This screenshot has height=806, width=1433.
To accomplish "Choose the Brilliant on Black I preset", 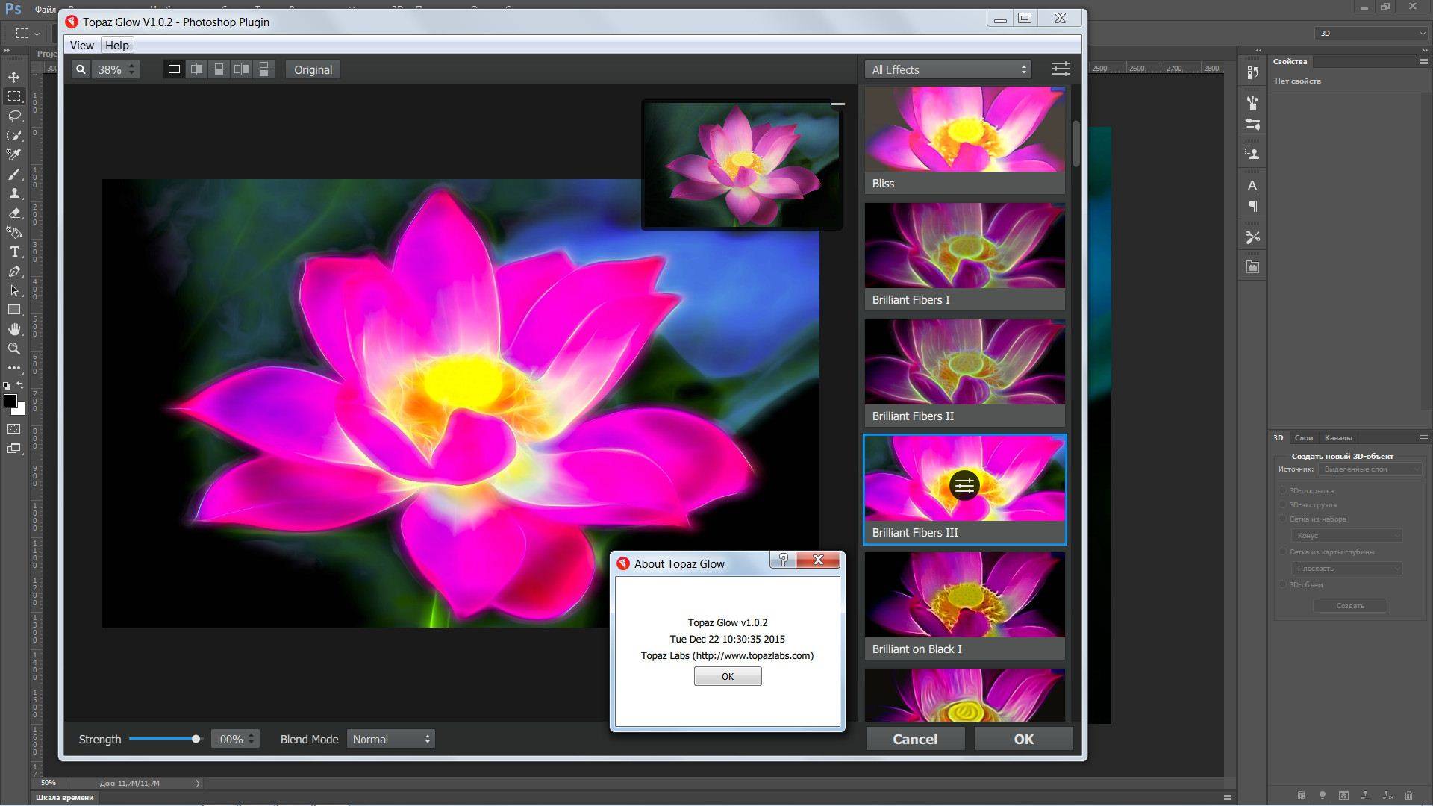I will [964, 605].
